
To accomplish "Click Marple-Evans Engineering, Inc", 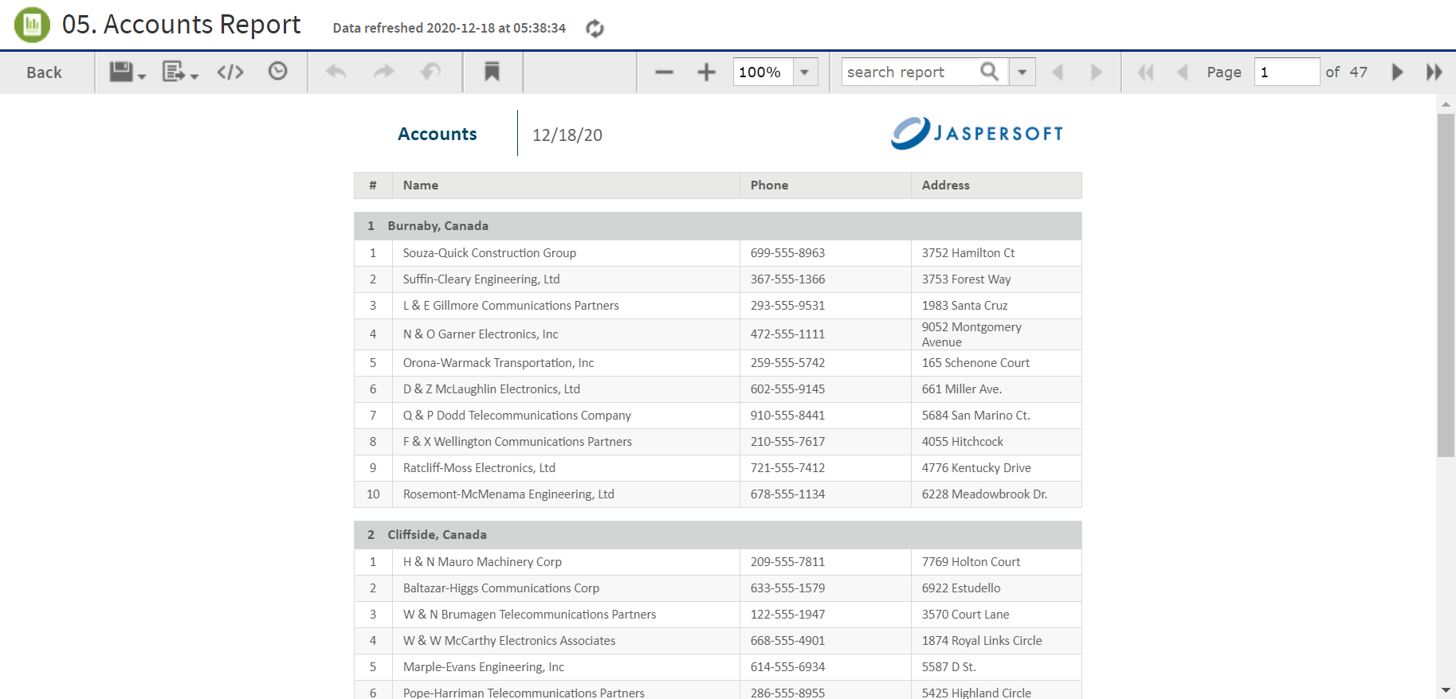I will (484, 667).
